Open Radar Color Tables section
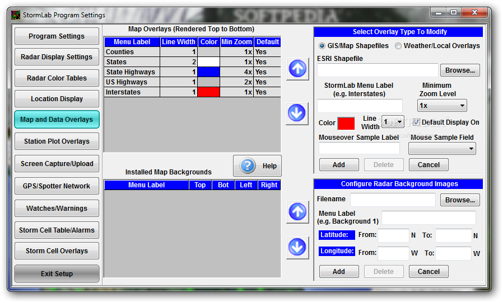The height and width of the screenshot is (303, 503). tap(57, 78)
